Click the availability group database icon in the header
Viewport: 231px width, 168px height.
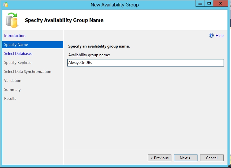click(x=12, y=20)
